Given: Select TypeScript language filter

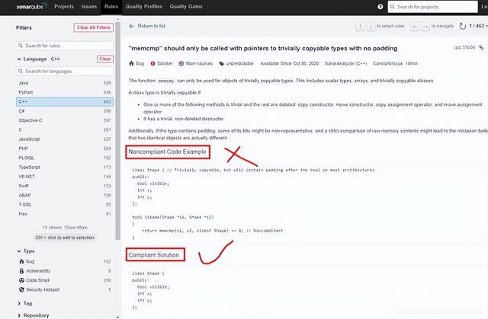Looking at the screenshot, I should point(65,167).
